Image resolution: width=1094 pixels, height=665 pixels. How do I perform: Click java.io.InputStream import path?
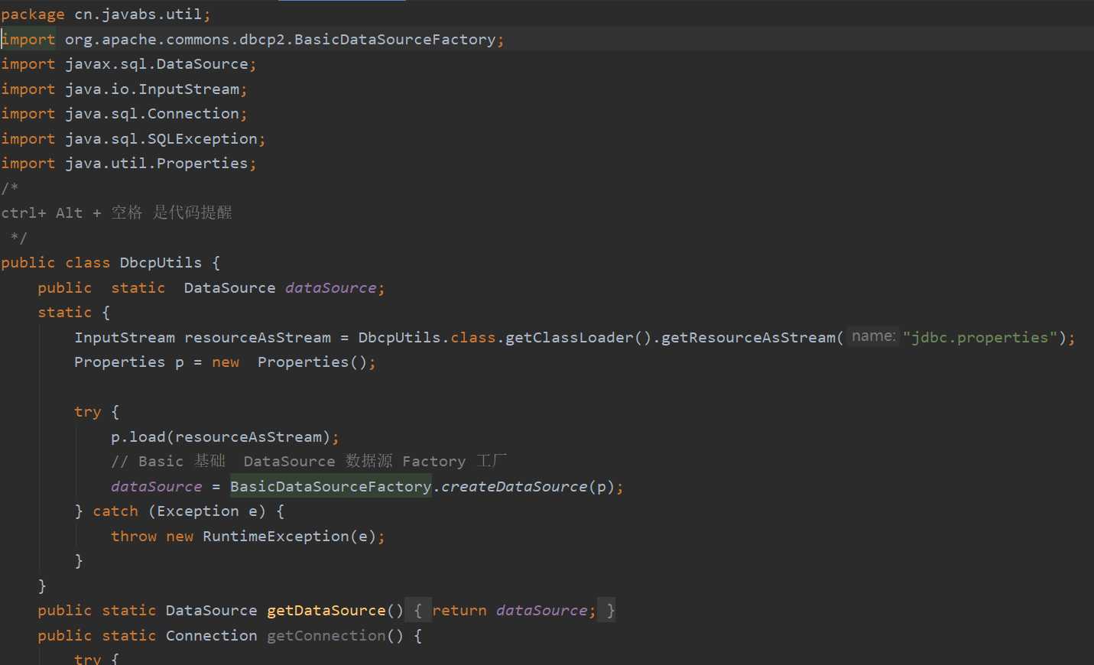pos(152,89)
